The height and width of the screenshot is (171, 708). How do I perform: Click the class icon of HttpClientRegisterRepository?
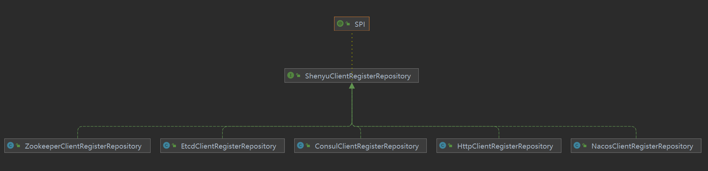point(443,145)
